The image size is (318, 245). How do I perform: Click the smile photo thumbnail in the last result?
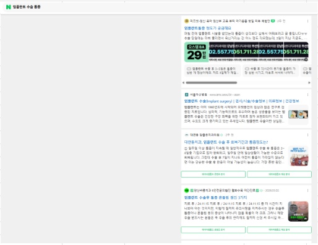pyautogui.click(x=298, y=212)
